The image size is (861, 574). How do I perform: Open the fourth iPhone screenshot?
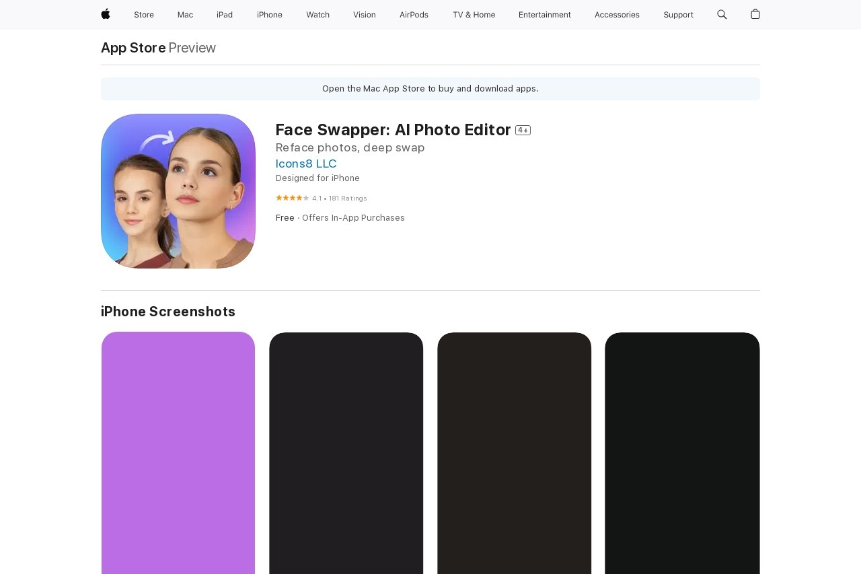683,453
